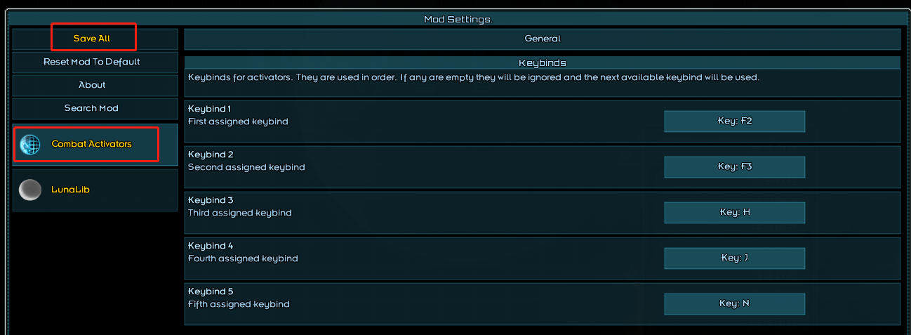Viewport: 911px width, 335px height.
Task: Change the Key: F3 binding
Action: (734, 166)
